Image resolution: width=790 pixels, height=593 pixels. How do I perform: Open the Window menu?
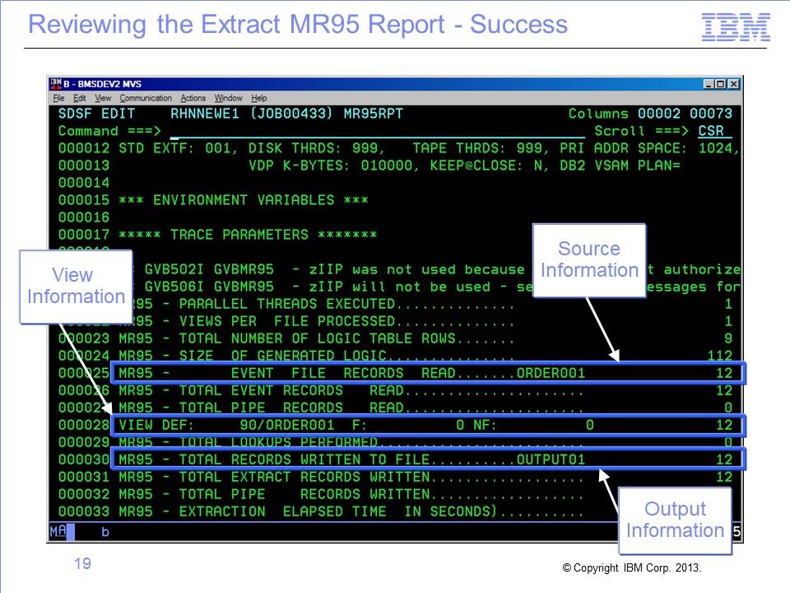229,98
